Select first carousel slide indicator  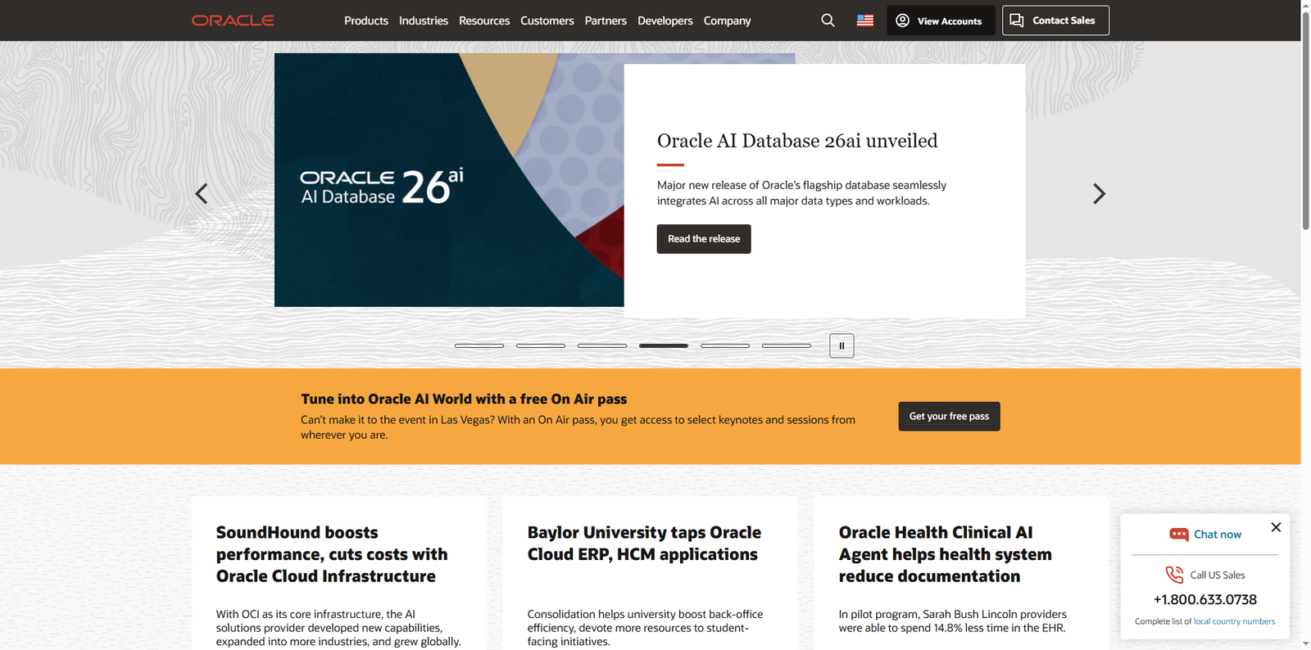coord(479,345)
